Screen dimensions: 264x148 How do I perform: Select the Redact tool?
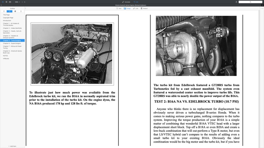(143, 8)
